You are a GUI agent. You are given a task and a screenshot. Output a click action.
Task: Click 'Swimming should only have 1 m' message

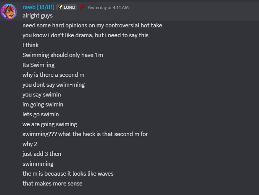click(63, 55)
